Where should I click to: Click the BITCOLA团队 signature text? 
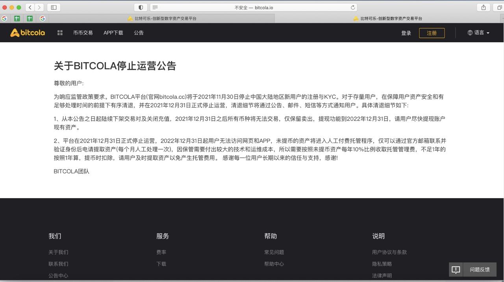tap(72, 171)
